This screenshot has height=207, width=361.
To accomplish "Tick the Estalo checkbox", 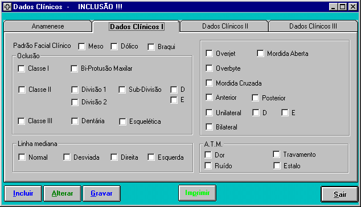I will 277,166.
